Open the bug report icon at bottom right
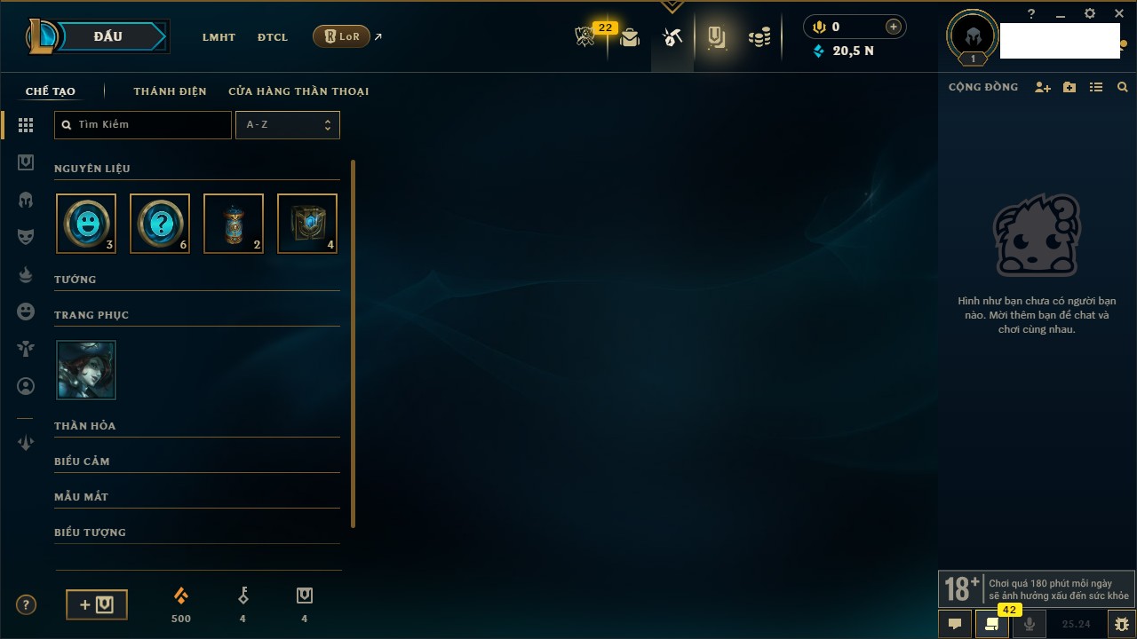This screenshot has height=639, width=1137. (1122, 624)
